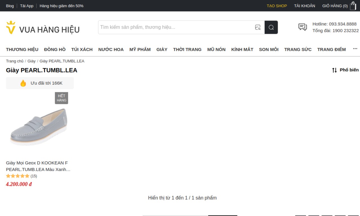
Task: Click the Hết Hàng badge on the product
Action: tap(62, 98)
